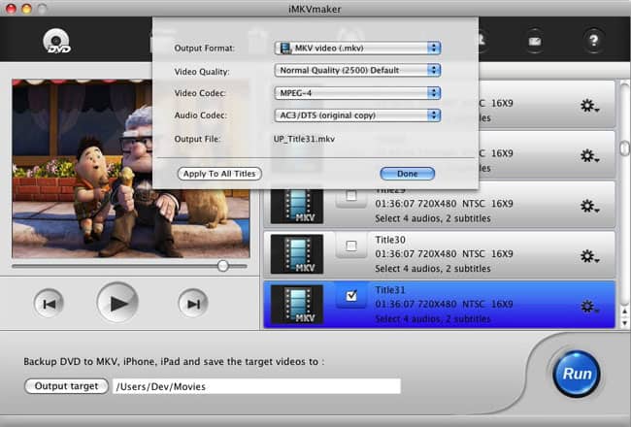Select the Title30 text label

tap(390, 240)
